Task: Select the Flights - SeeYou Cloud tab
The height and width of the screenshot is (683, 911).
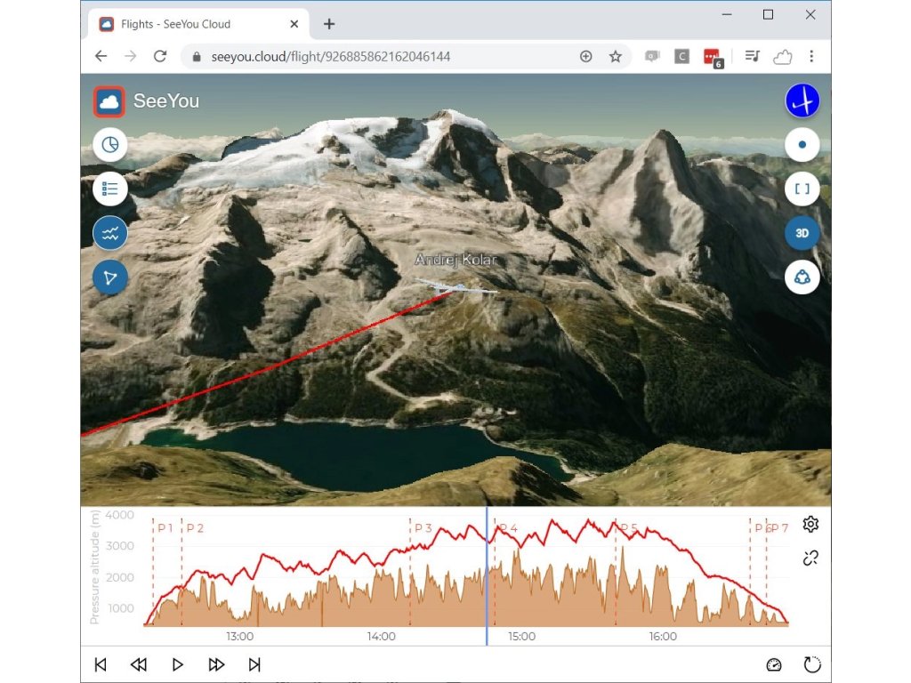Action: [x=175, y=24]
